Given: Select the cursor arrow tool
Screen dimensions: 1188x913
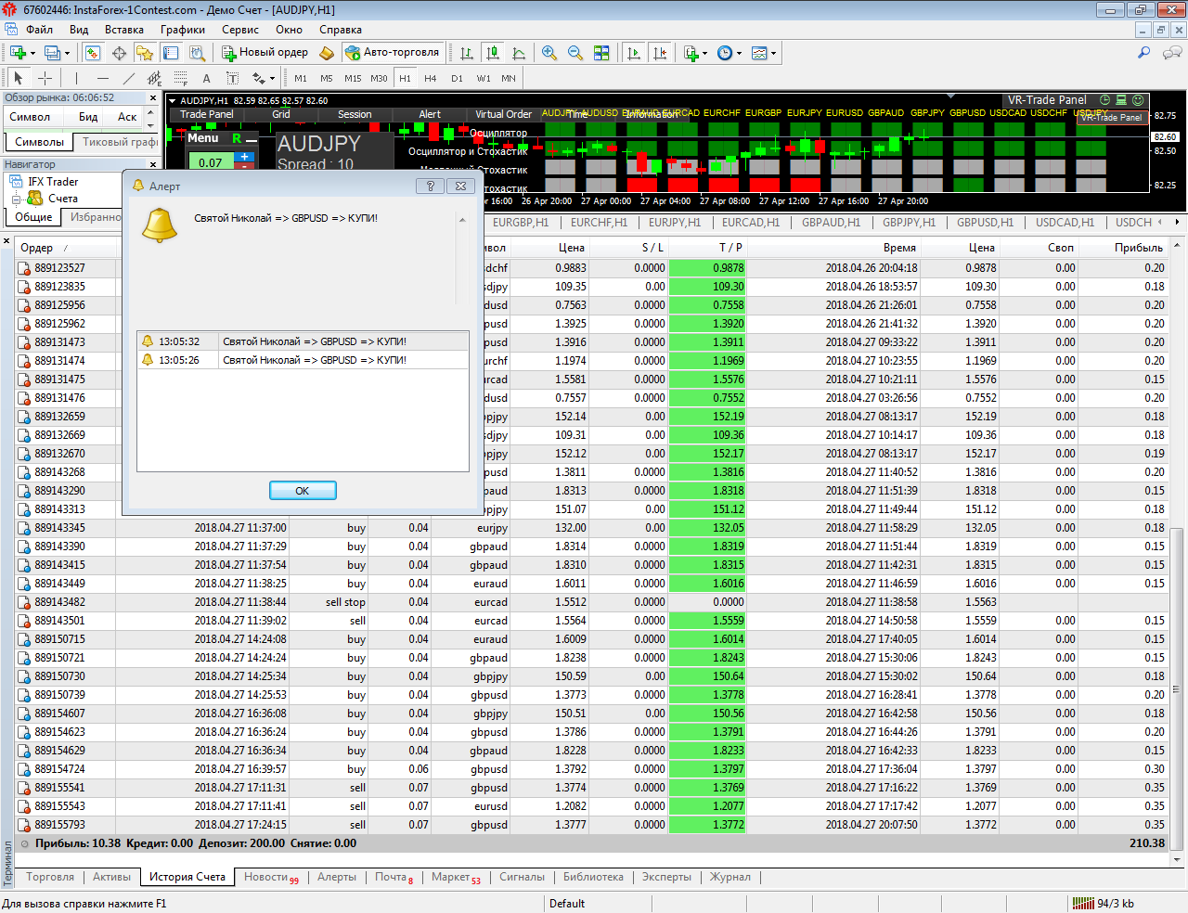Looking at the screenshot, I should pos(19,78).
